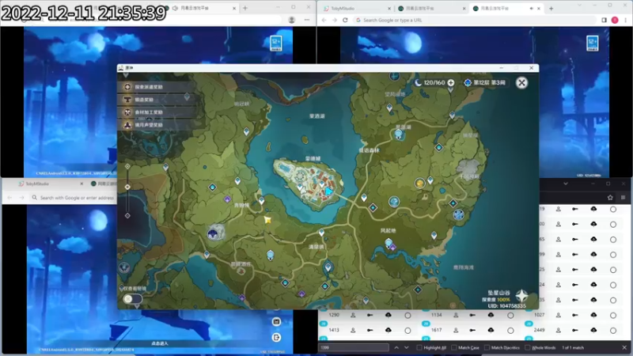Click the top diamond of map zoom slider
Screen dimensions: 633x356
tap(127, 166)
